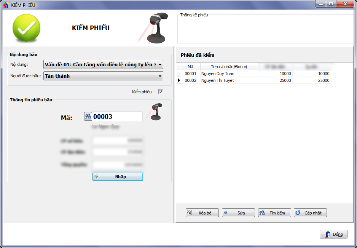Screen dimensions: 357x248
Task: Click the Mã code input field
Action: (x=117, y=117)
